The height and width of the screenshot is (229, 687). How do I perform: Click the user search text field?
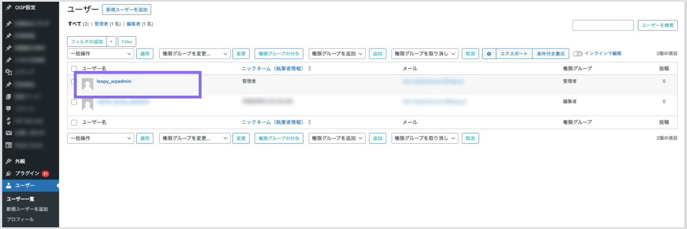[603, 25]
